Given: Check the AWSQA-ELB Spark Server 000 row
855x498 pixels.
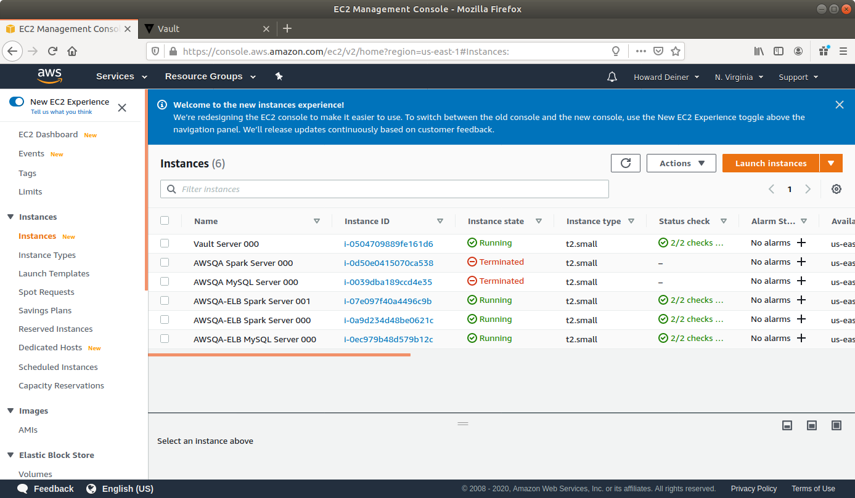Looking at the screenshot, I should click(165, 319).
